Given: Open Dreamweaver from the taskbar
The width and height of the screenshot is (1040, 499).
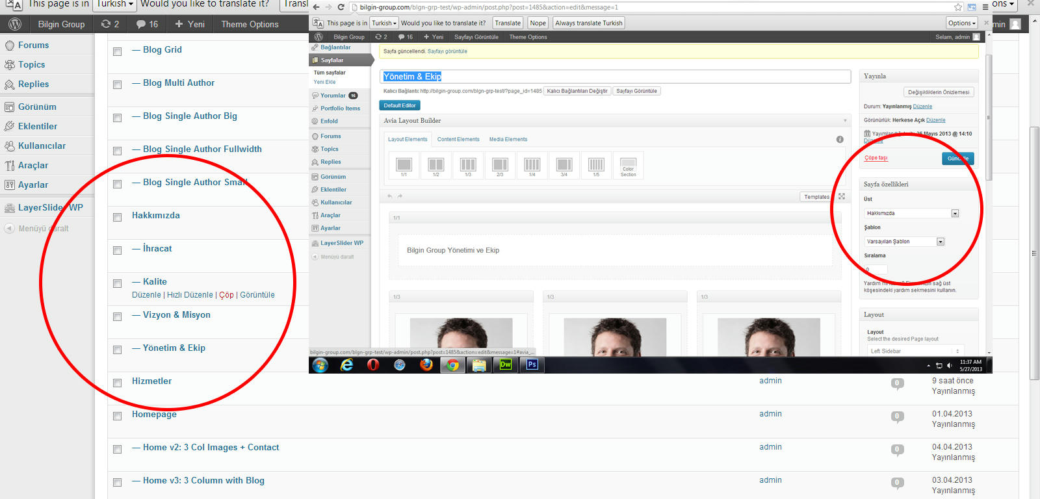Looking at the screenshot, I should point(505,365).
